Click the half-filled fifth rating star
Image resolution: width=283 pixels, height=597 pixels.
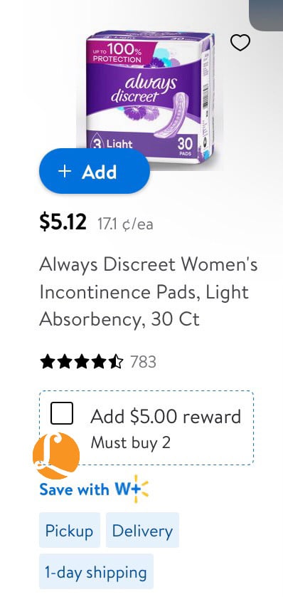(116, 362)
